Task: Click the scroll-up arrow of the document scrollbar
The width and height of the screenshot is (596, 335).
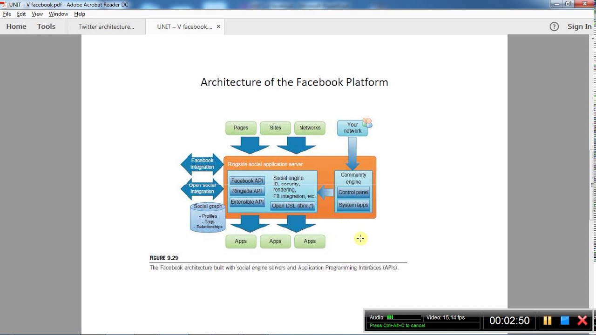Action: [x=593, y=38]
